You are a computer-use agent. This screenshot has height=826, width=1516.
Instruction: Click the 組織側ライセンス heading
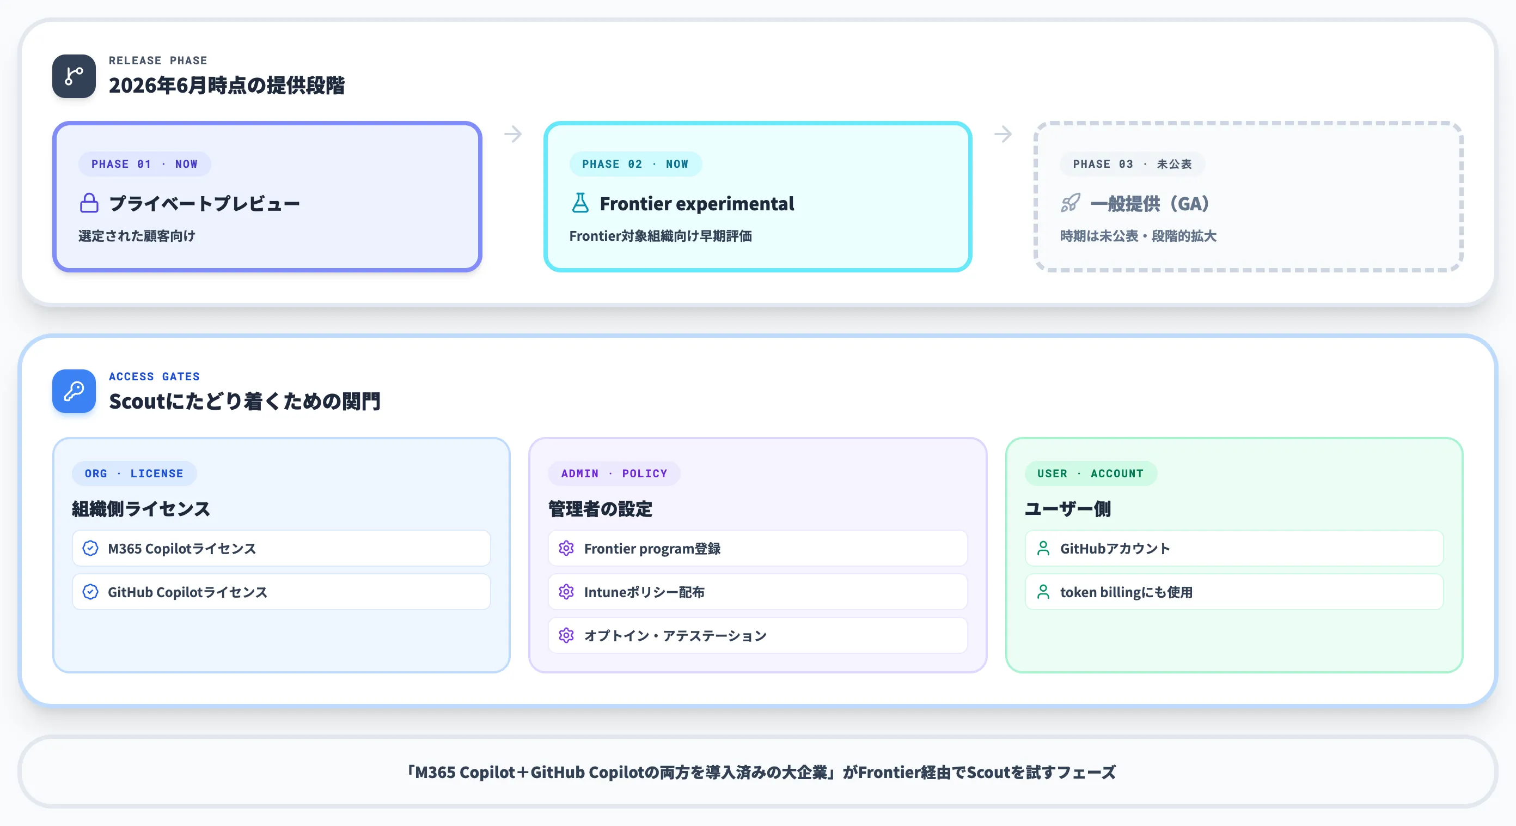(x=140, y=509)
